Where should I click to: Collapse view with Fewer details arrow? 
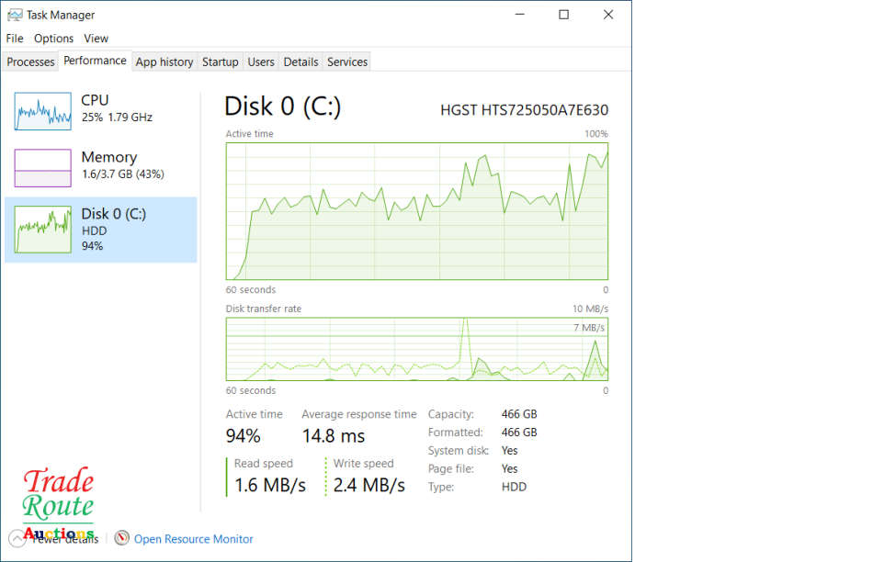(x=17, y=539)
